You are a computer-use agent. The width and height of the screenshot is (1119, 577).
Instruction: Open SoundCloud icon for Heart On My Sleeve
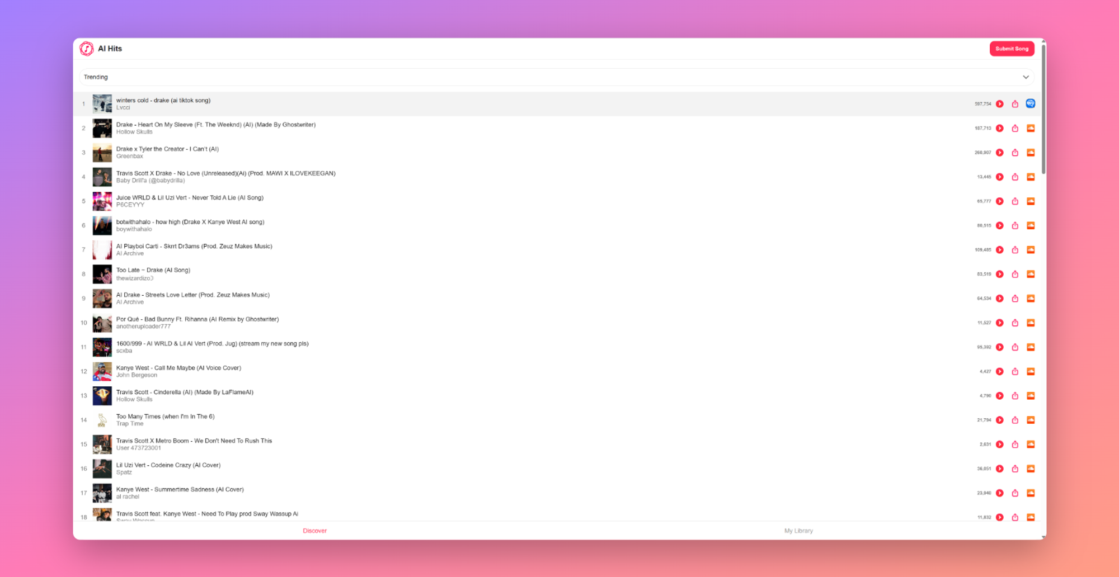pos(1031,128)
